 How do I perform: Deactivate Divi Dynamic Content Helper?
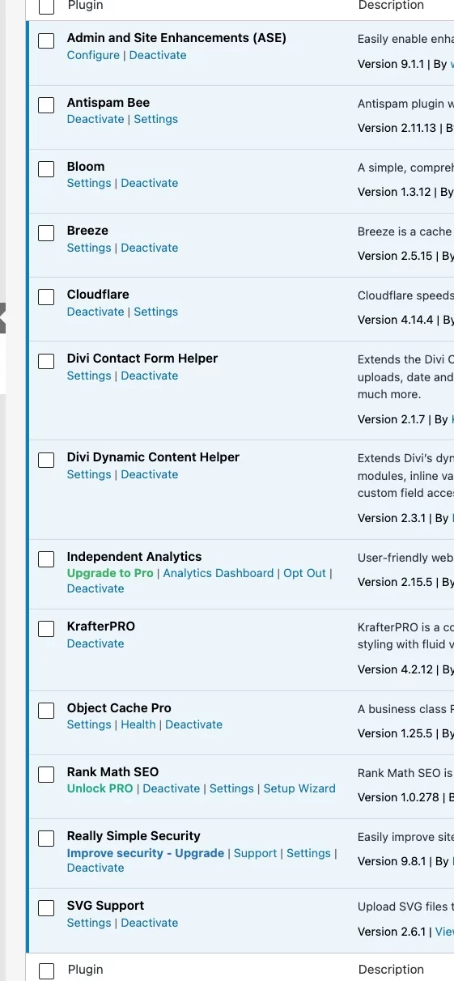pos(150,474)
